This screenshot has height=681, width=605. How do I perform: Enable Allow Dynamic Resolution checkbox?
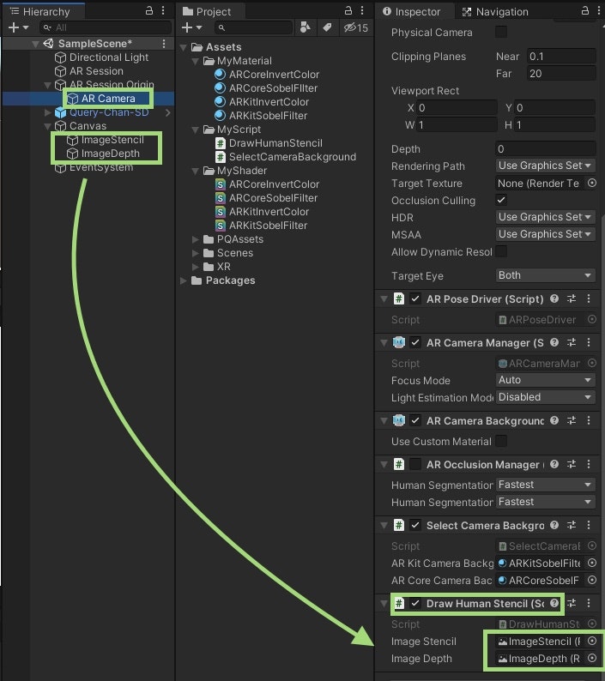[x=501, y=251]
